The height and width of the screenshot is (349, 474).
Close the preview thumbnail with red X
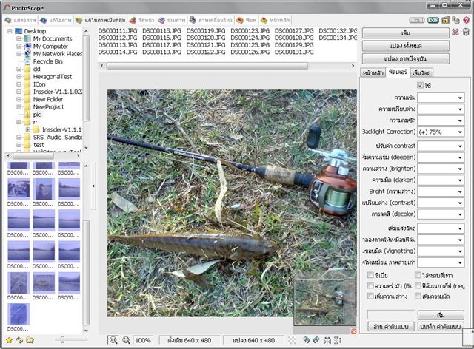(x=353, y=331)
